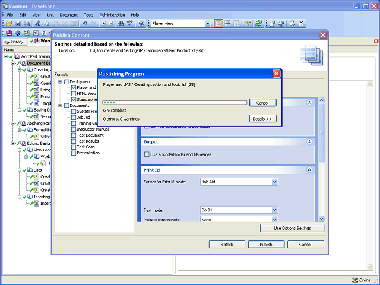Click the options panel scrollbar thumb
The image size is (380, 285).
pos(321,133)
